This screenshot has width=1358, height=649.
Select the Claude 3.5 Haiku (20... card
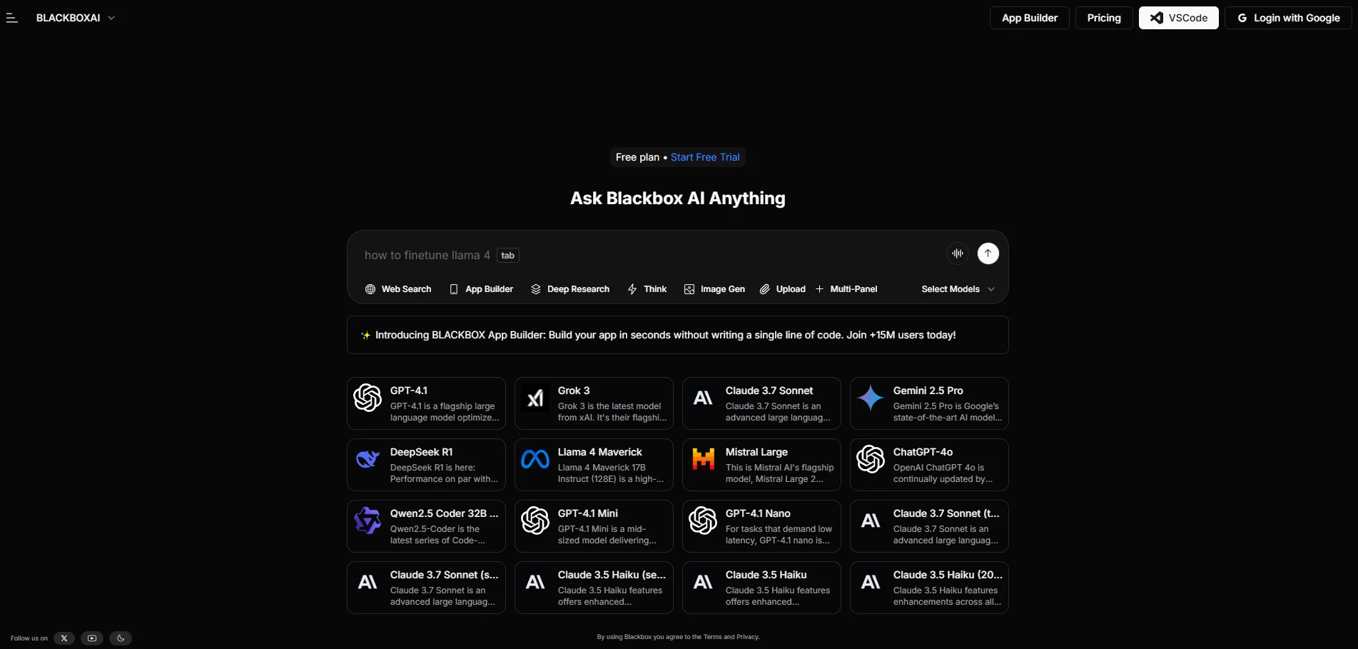[x=929, y=588]
